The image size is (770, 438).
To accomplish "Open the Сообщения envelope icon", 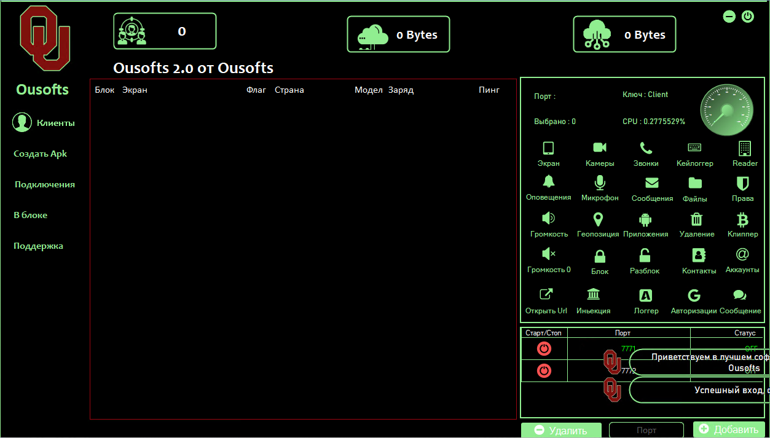I will [652, 182].
